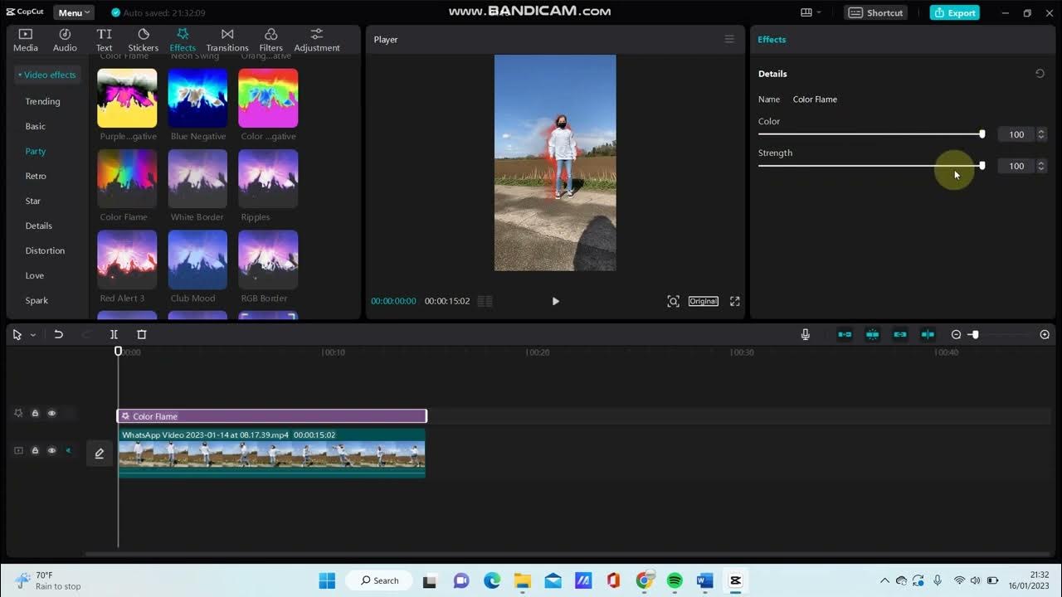Open the Media tab
The height and width of the screenshot is (597, 1062).
(25, 40)
